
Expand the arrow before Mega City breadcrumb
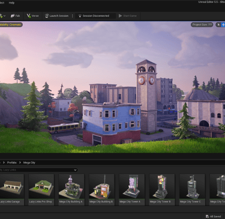(20, 163)
